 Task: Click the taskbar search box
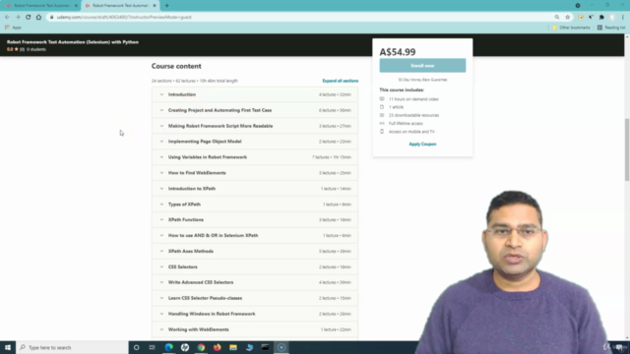click(x=72, y=347)
